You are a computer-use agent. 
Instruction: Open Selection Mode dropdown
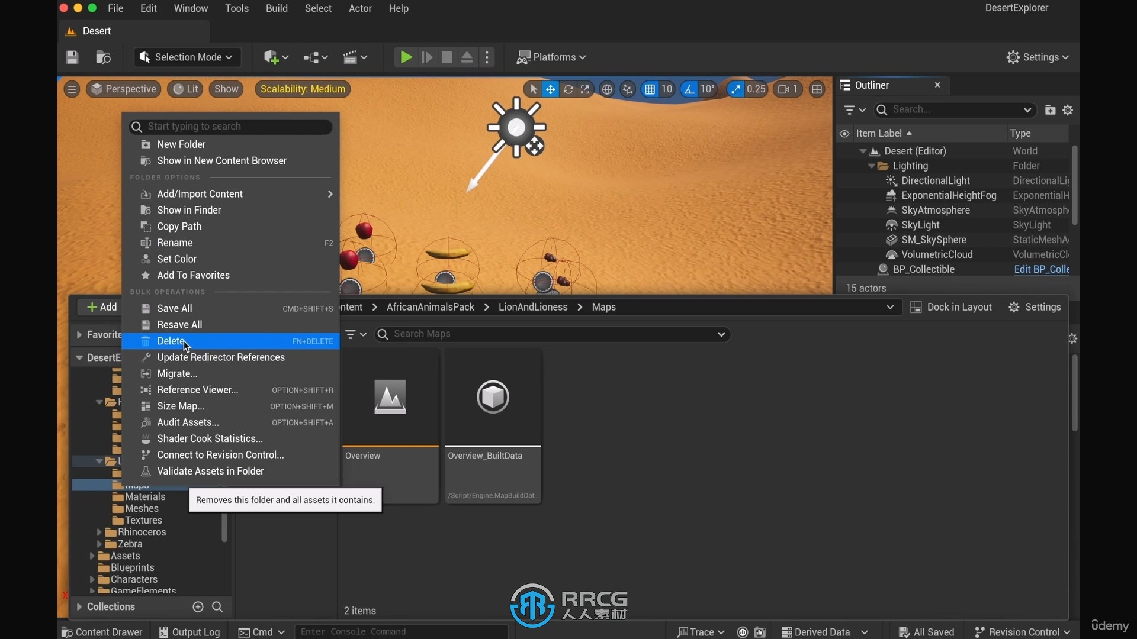pyautogui.click(x=187, y=57)
